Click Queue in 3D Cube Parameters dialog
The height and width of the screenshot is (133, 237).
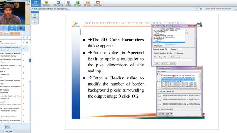(x=164, y=64)
